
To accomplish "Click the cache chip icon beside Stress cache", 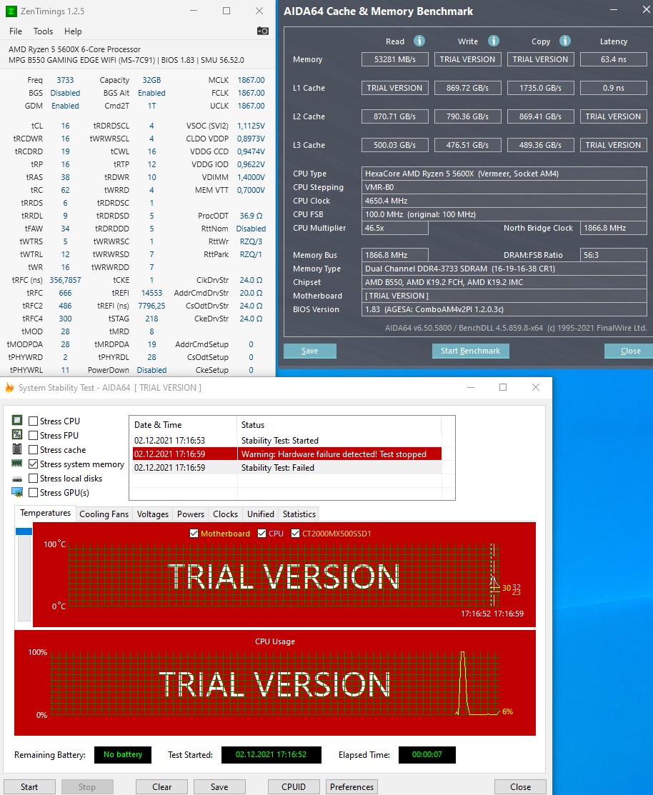I will coord(17,449).
